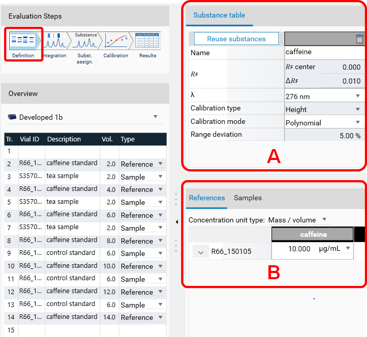Switch to the Samples tab
Screen dimensions: 367x337
tap(248, 198)
